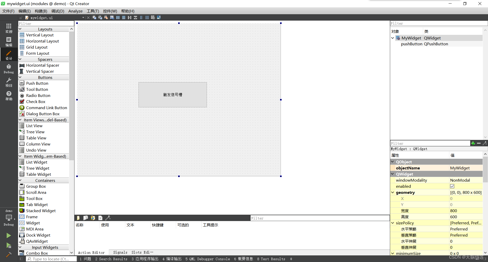Select the Action Editor tab
The width and height of the screenshot is (488, 262).
click(x=91, y=252)
